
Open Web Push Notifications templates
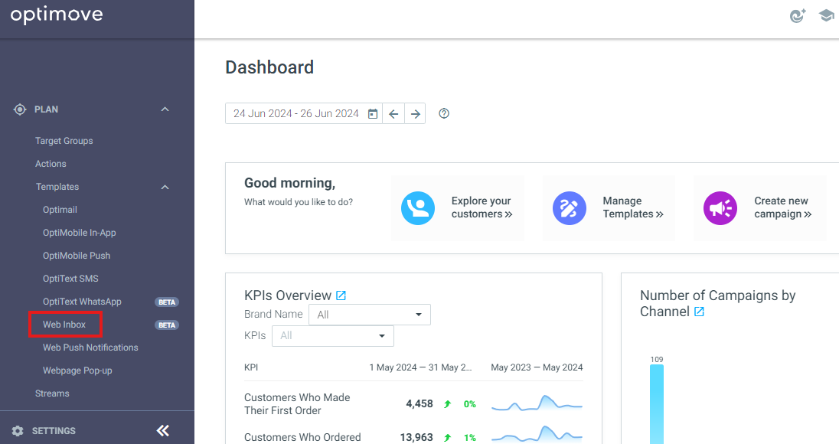tap(90, 348)
